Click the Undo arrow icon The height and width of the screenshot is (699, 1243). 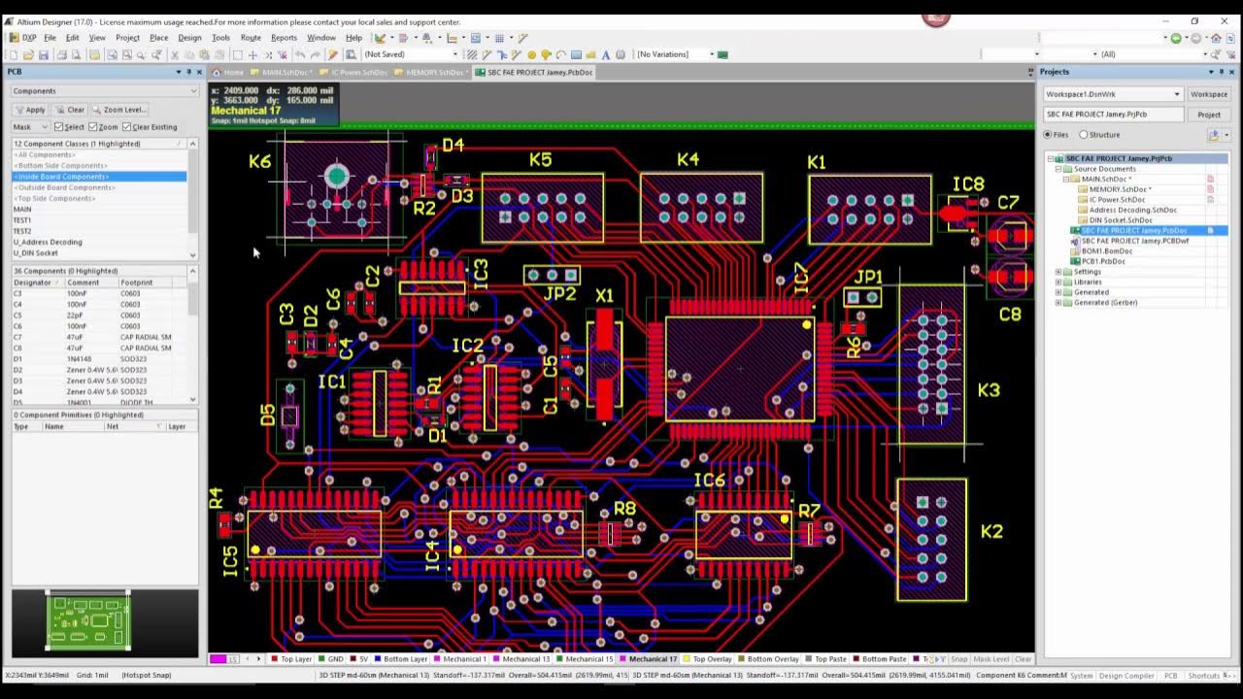coord(299,54)
